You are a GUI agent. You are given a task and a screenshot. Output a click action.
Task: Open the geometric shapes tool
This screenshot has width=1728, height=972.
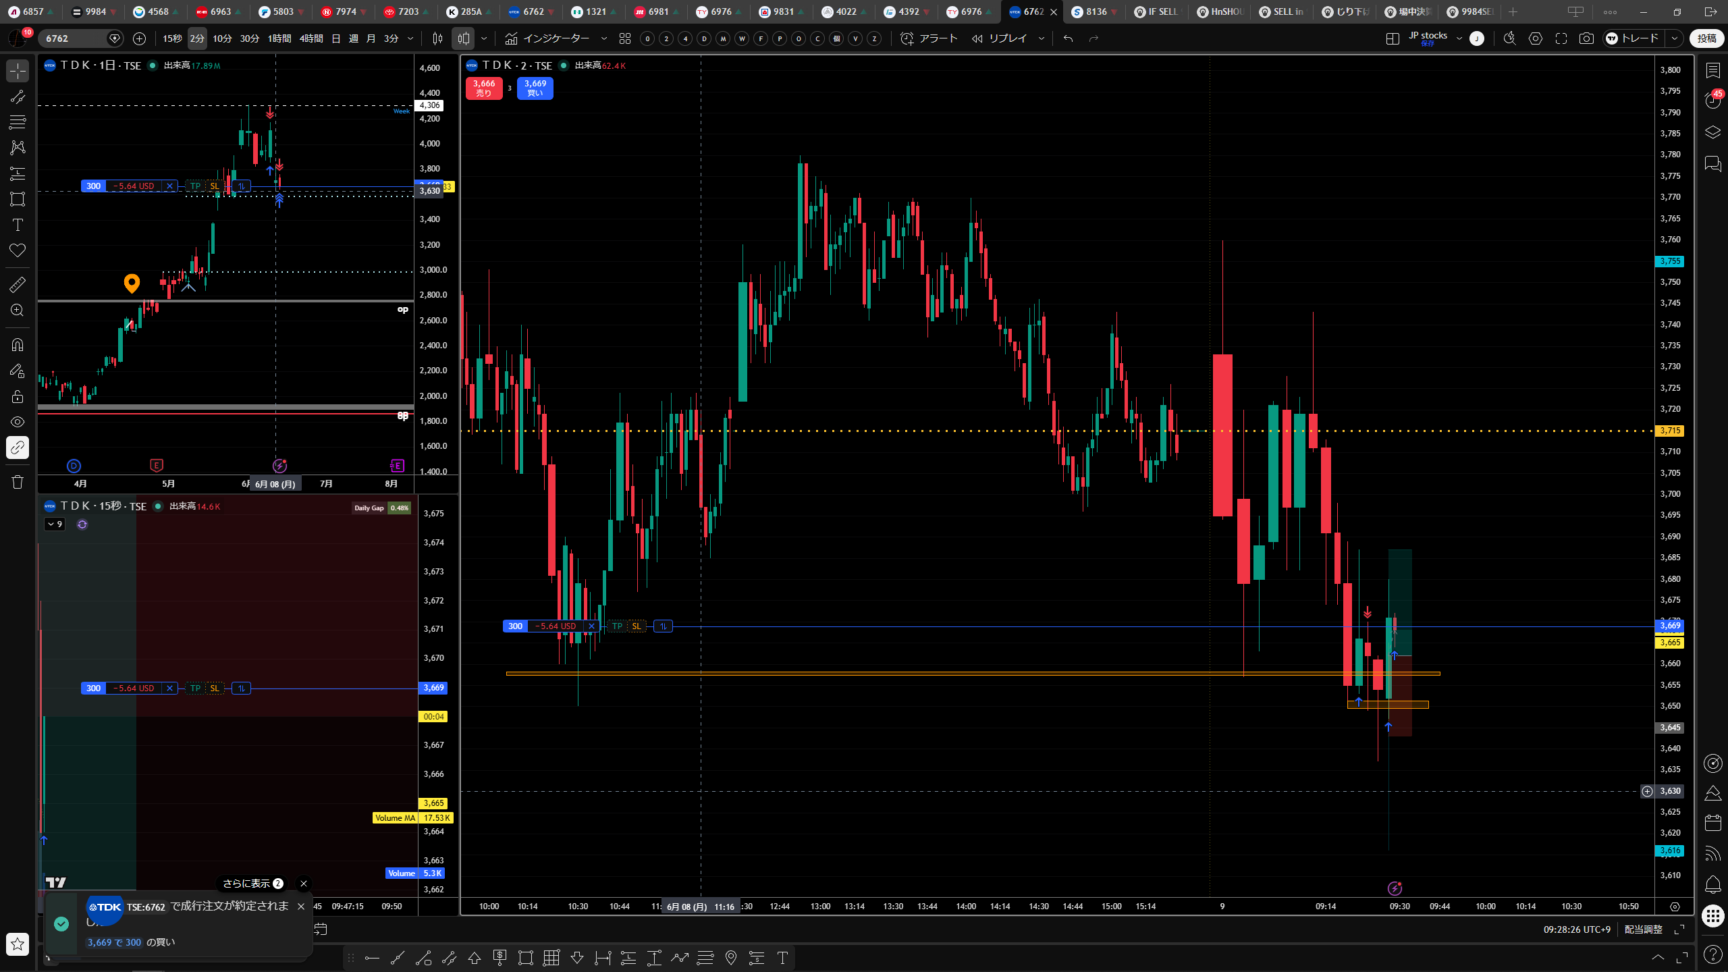[18, 199]
